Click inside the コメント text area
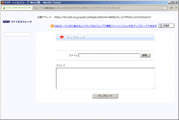The image size is (179, 120). tap(105, 78)
